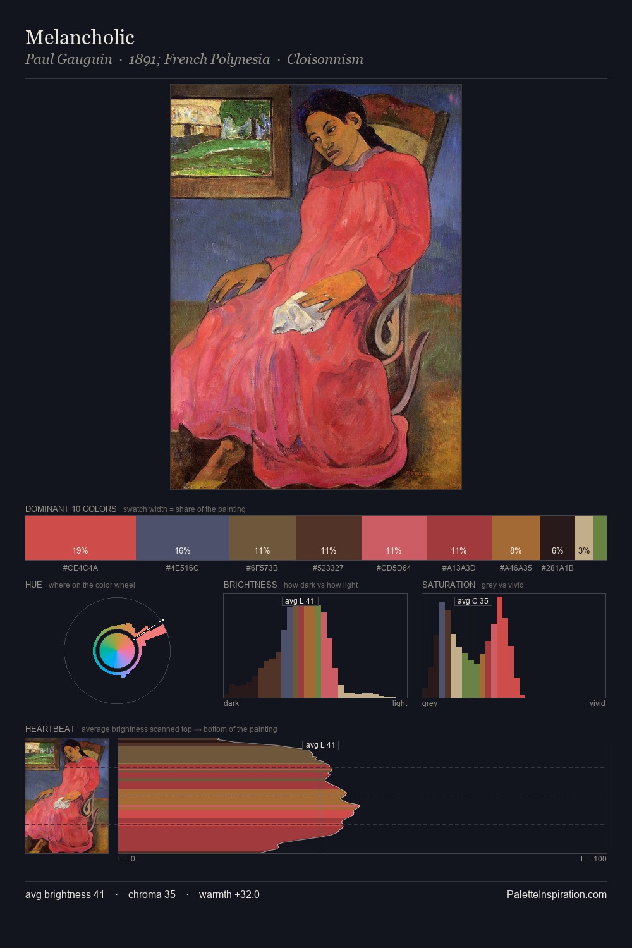This screenshot has height=948, width=632.
Task: Click the small painting thumbnail beside Heartbeat chart
Action: tap(67, 796)
